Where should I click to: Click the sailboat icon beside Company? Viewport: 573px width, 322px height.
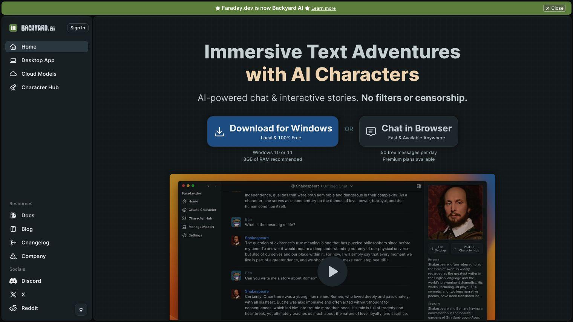point(13,256)
